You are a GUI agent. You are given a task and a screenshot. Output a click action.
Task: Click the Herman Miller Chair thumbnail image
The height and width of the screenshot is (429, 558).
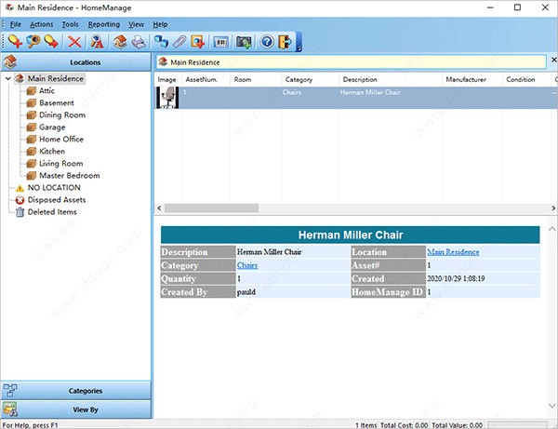click(x=167, y=99)
